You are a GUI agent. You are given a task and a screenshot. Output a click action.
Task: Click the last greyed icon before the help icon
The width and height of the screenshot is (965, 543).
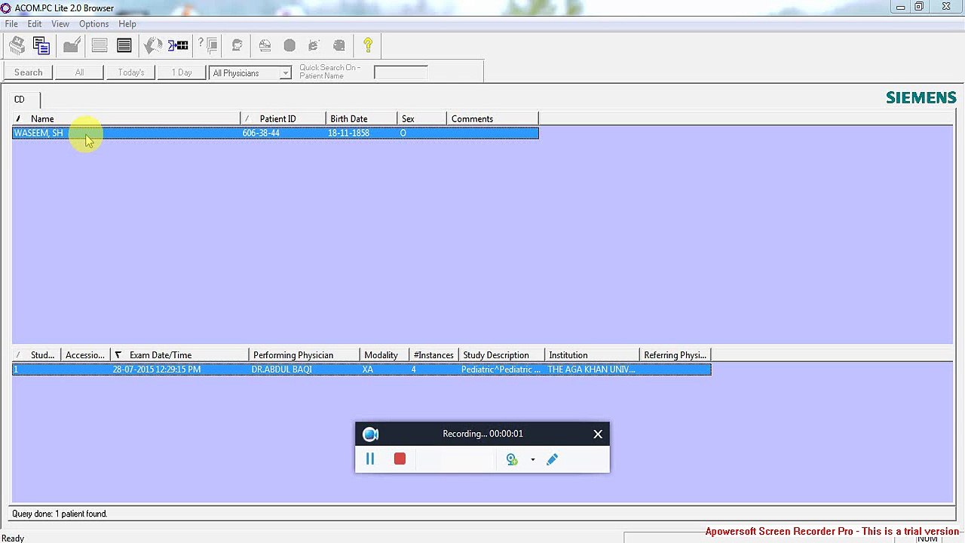[339, 46]
